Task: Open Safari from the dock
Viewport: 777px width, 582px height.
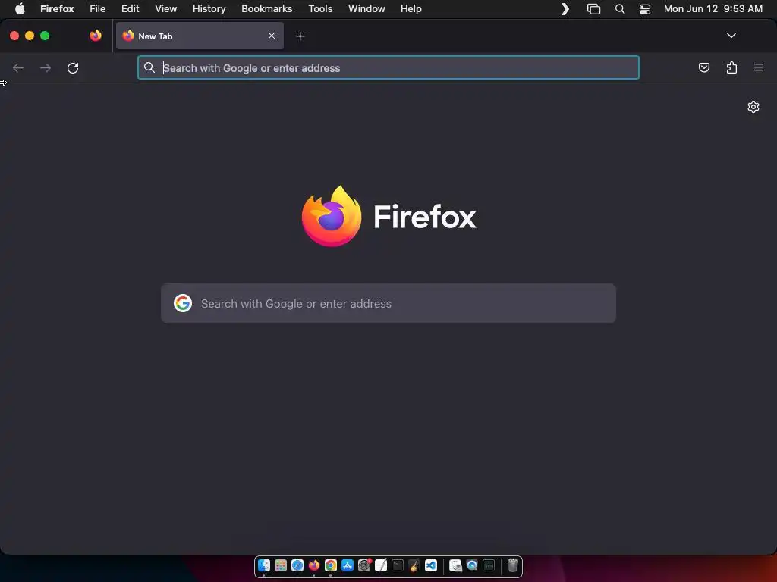Action: click(x=297, y=565)
